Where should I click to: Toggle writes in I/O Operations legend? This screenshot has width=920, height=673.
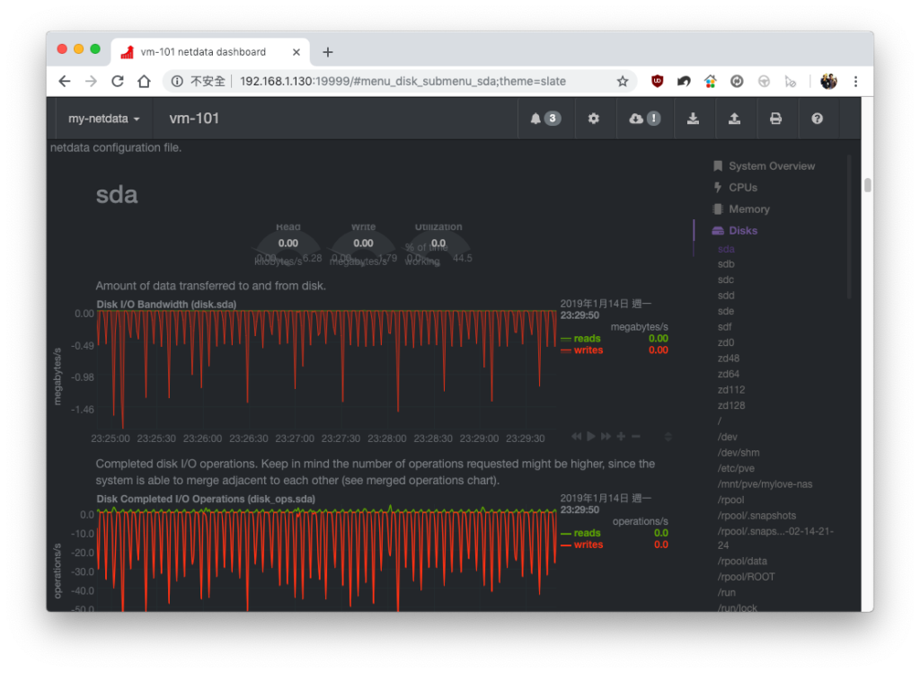588,545
